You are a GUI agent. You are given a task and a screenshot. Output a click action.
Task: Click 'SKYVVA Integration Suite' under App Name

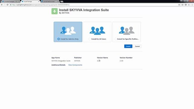tap(61, 61)
